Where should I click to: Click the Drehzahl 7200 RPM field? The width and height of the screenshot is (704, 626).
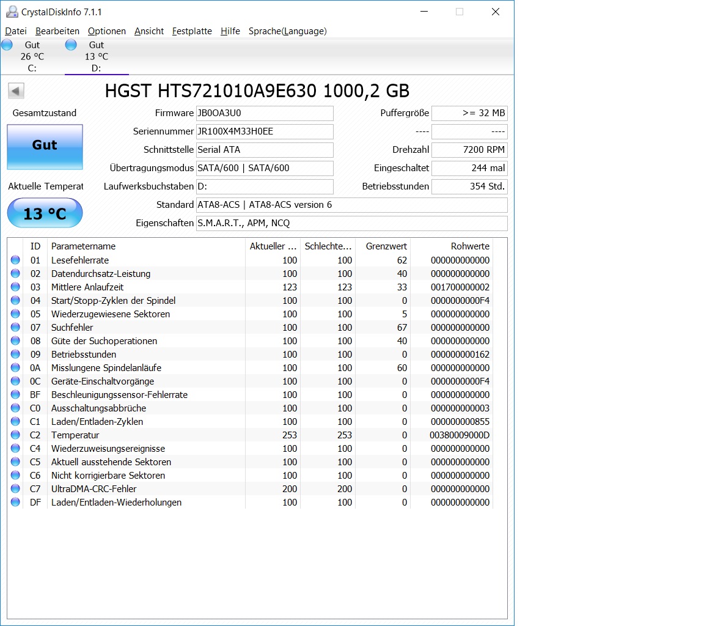469,150
